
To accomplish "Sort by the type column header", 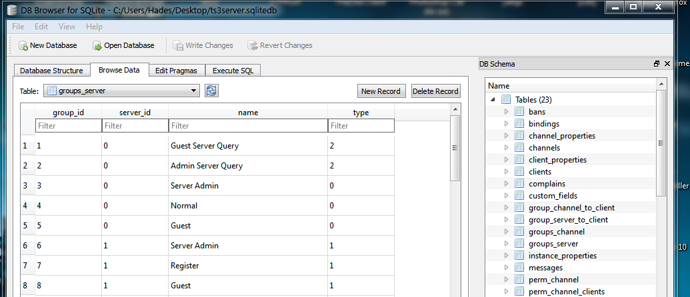I will [x=361, y=113].
